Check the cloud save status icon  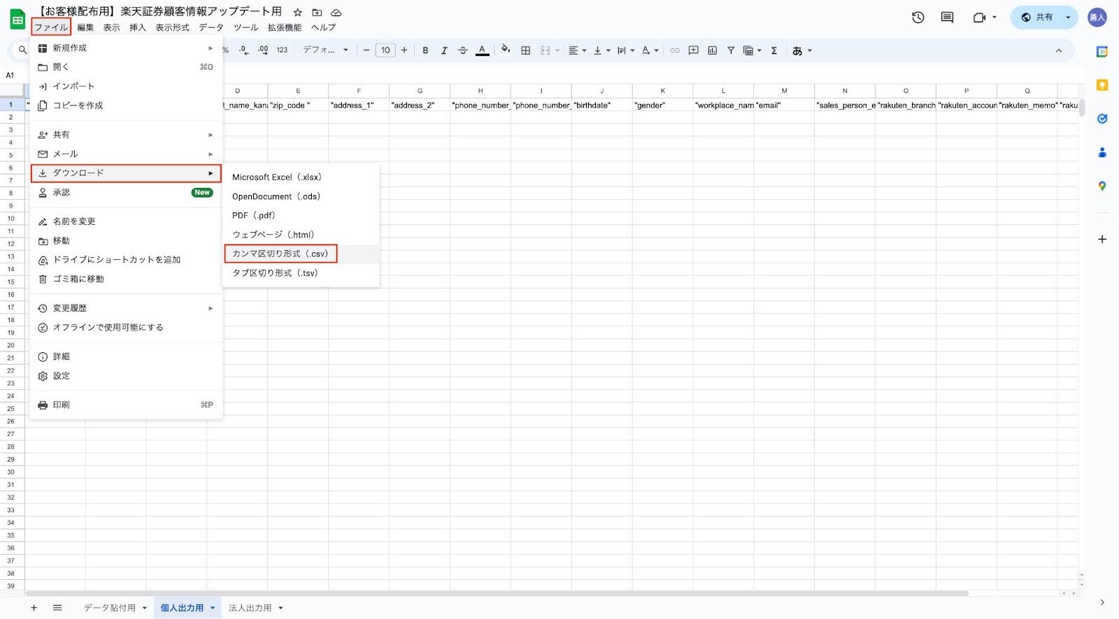[x=336, y=13]
